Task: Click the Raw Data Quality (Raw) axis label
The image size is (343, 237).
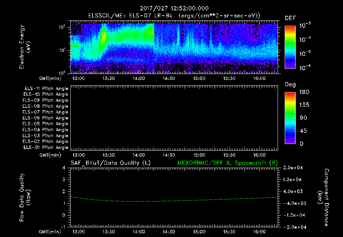Action: (25, 197)
